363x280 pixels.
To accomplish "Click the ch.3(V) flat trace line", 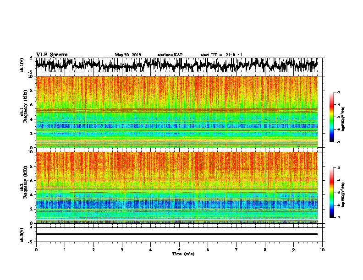I will 177,234.
